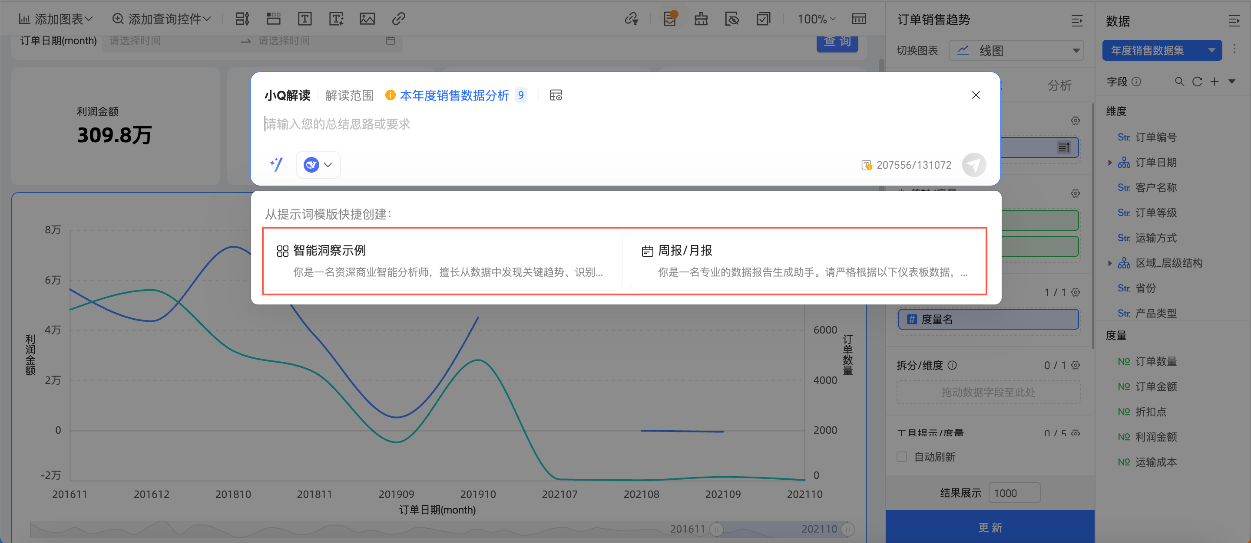Close the 小Q解读 dialog

point(976,95)
